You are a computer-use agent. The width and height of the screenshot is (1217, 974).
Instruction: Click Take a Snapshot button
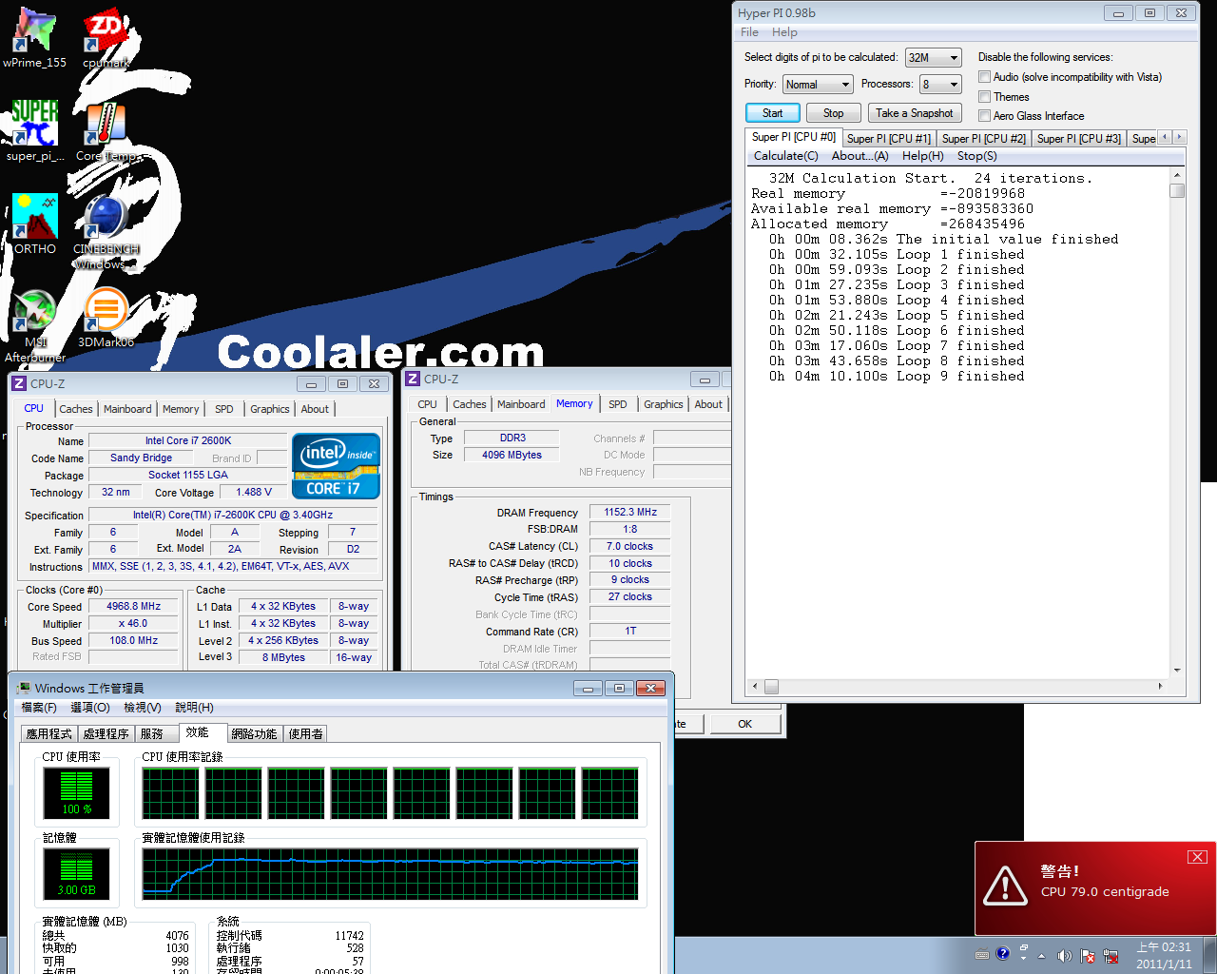915,113
